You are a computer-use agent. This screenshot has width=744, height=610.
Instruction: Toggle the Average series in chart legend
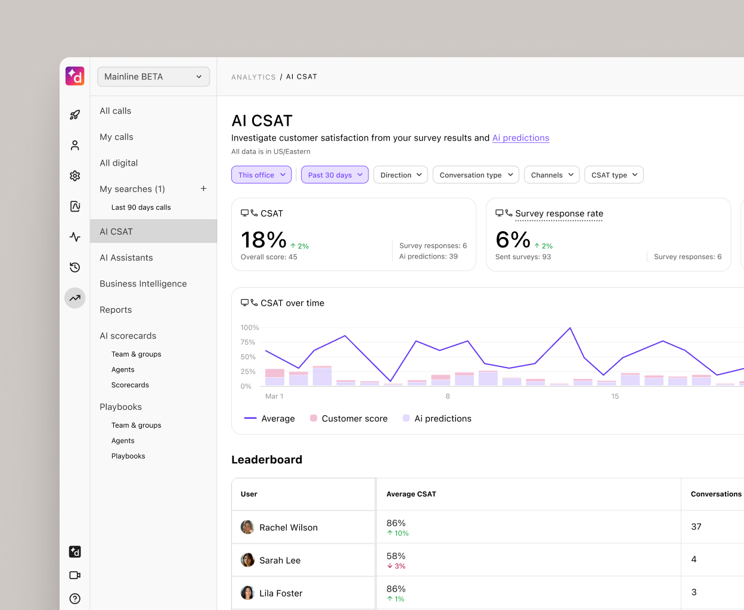click(x=269, y=418)
